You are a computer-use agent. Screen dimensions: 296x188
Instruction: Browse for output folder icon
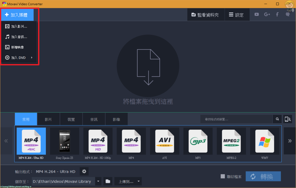click(108, 181)
